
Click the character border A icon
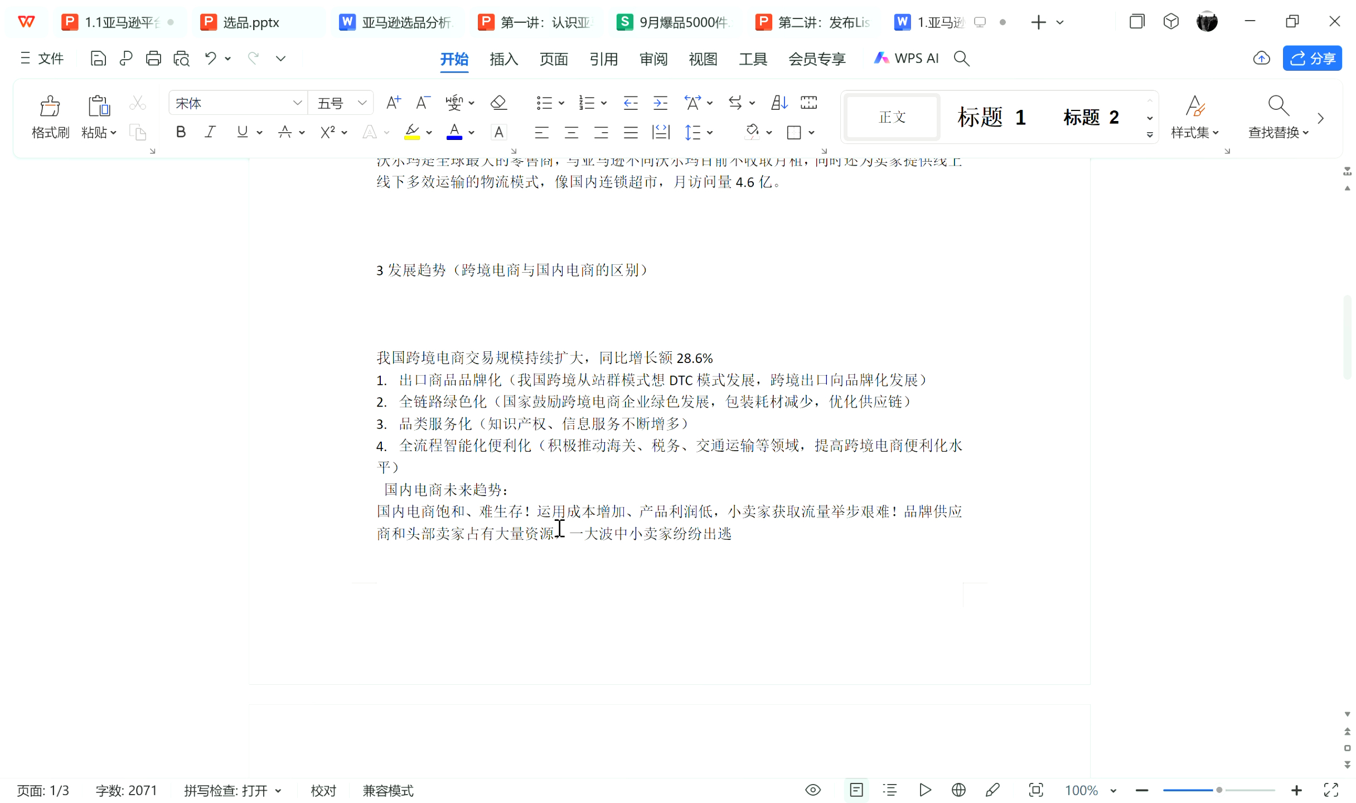point(498,133)
